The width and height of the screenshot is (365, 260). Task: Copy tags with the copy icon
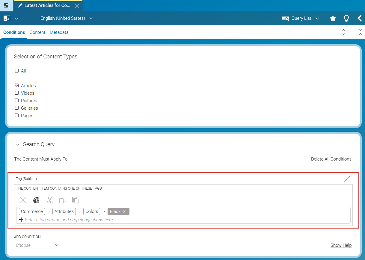tap(62, 200)
